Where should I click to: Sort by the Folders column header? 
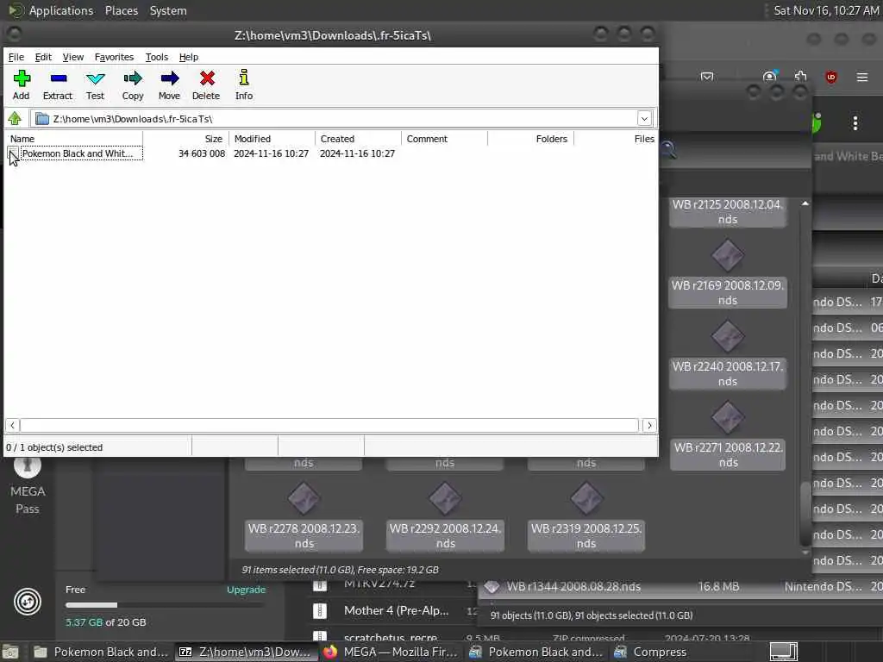530,139
